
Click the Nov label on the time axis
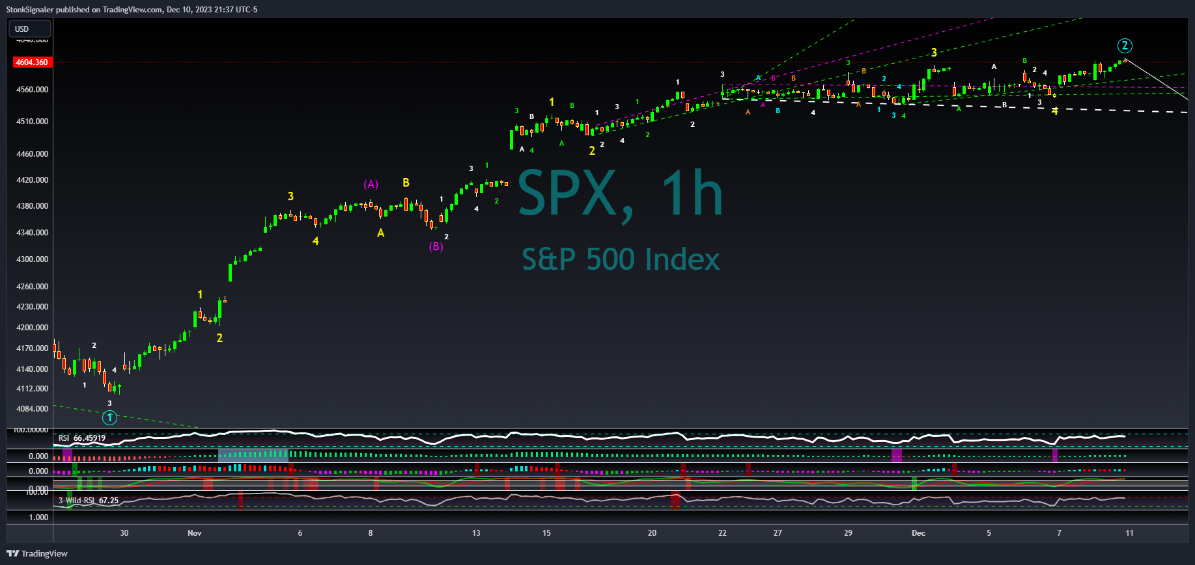(195, 533)
